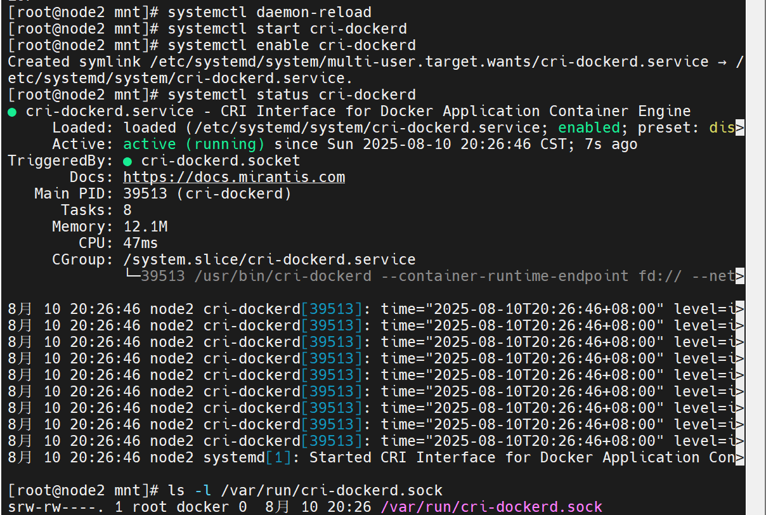Click the 'systemctl enable cri-dockerd' command

click(x=292, y=45)
